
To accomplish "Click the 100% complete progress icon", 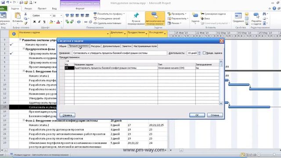I will [x=87, y=16].
